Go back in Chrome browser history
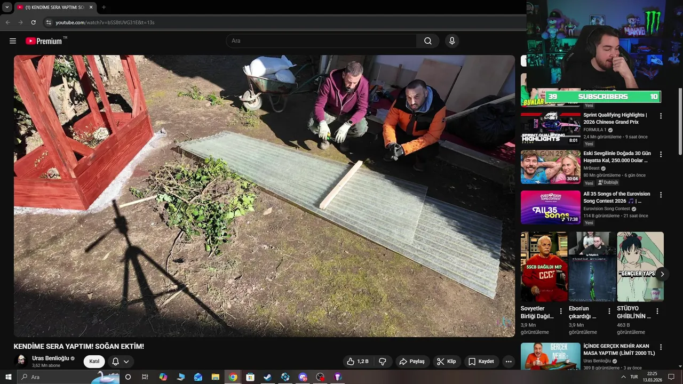The image size is (683, 384). coord(7,22)
